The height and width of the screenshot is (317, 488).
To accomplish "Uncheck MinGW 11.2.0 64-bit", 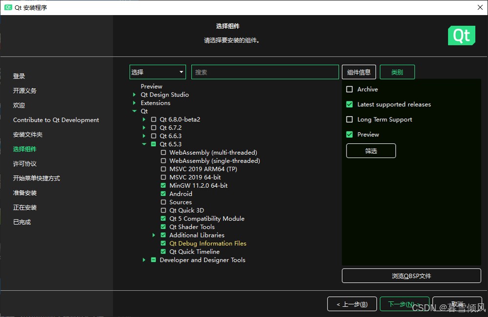I will click(x=163, y=185).
